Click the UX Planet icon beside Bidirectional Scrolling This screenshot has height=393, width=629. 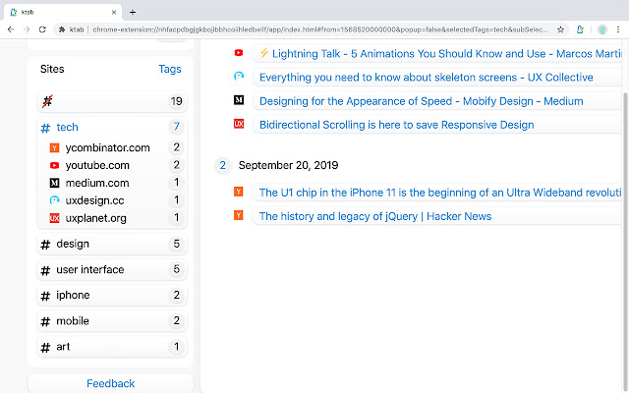click(239, 124)
